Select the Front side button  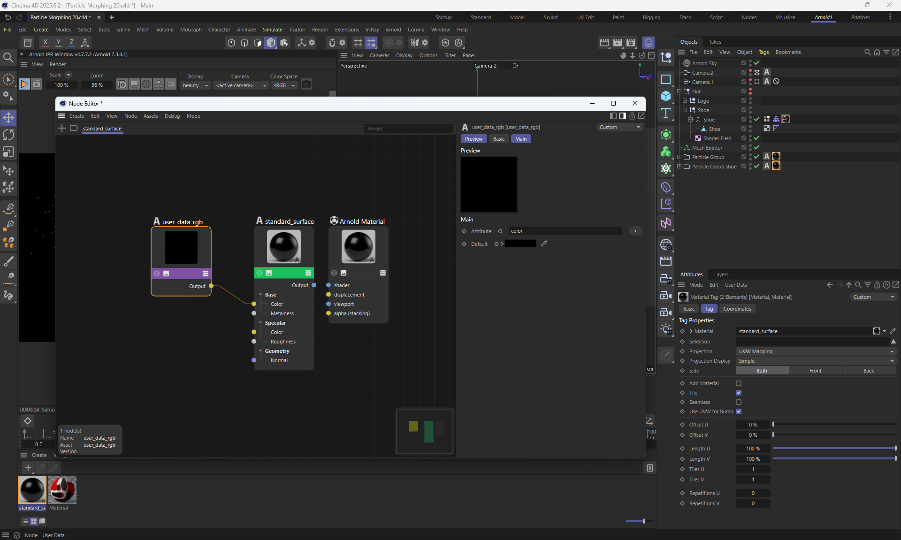pyautogui.click(x=815, y=371)
